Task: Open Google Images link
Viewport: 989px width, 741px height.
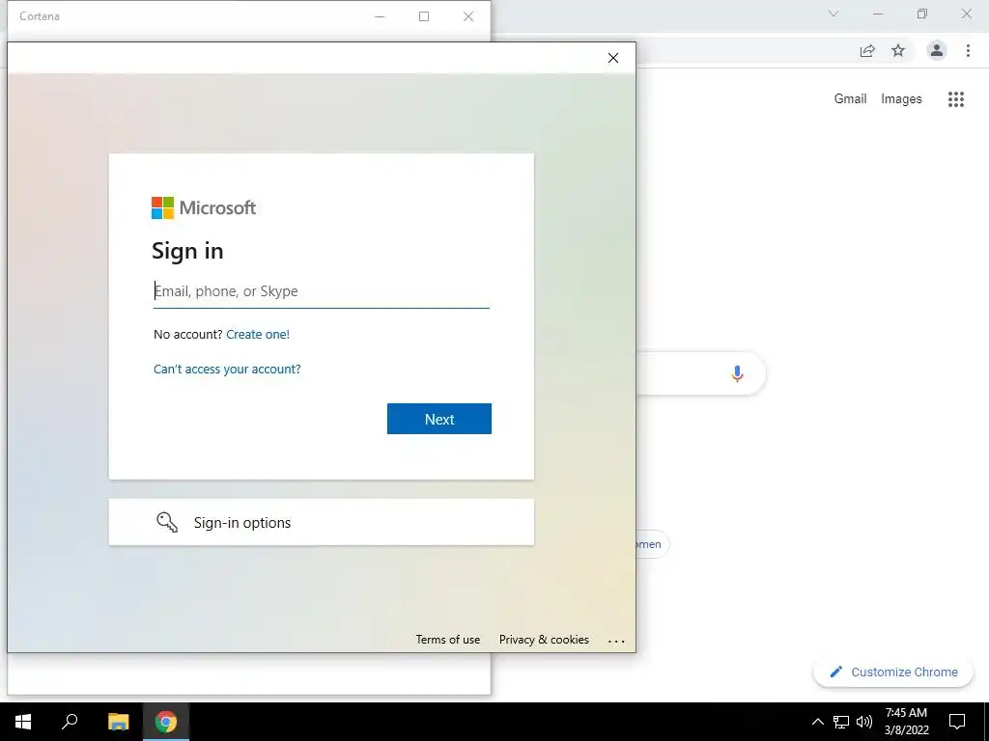Action: 901,99
